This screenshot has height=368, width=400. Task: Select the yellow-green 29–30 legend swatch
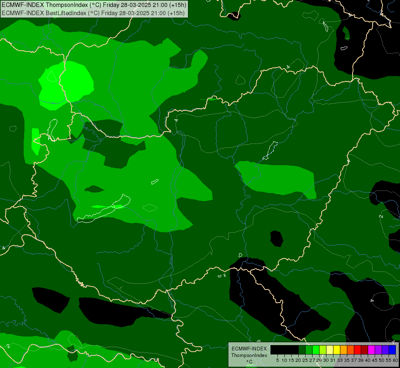(x=323, y=350)
